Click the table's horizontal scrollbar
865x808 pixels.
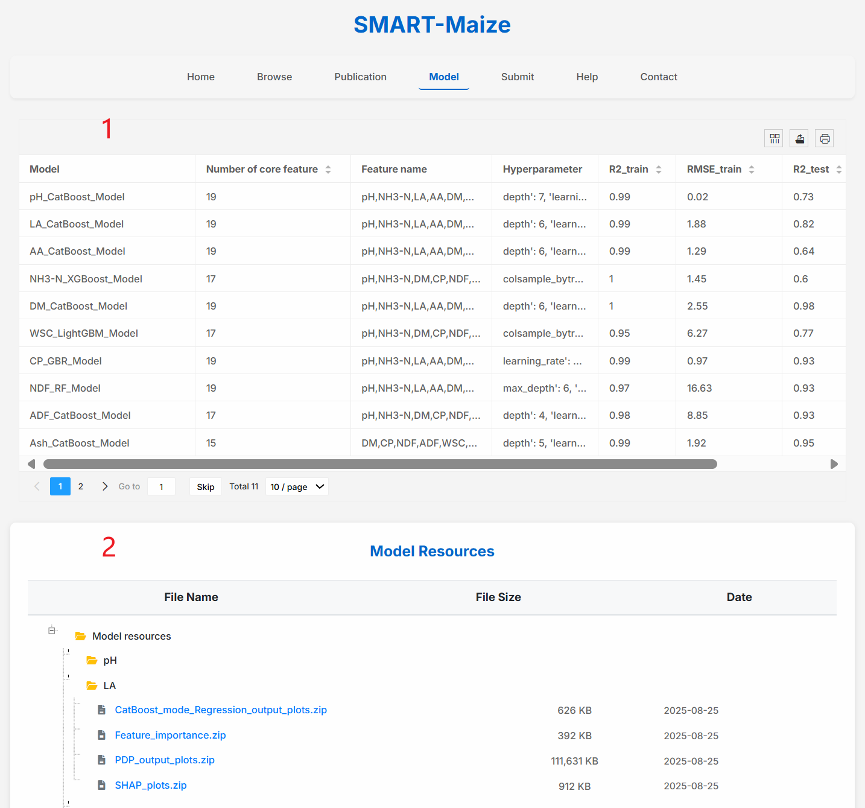[x=380, y=464]
